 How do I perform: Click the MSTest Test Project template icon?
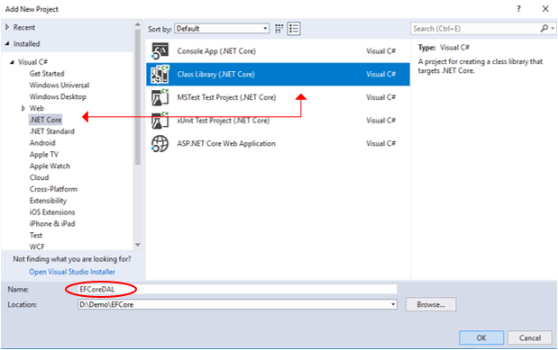[160, 97]
